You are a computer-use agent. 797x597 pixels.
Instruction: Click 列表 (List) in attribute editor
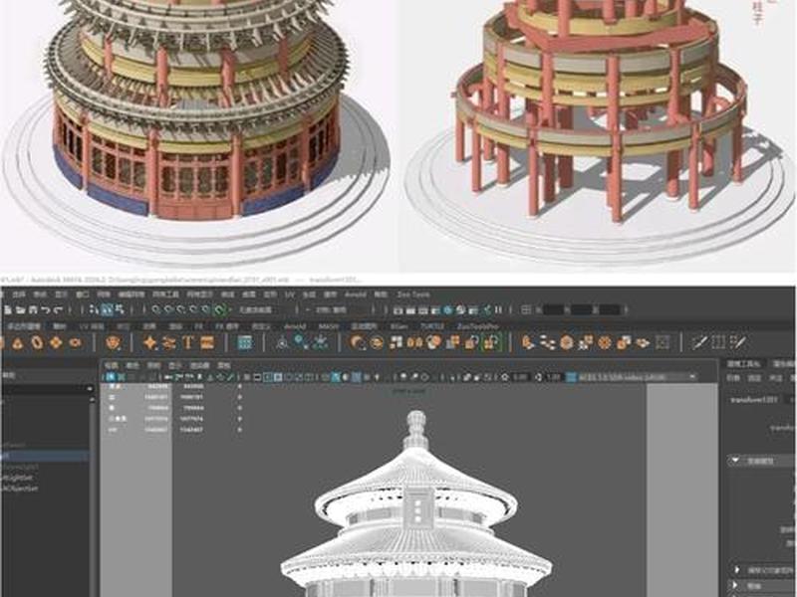click(733, 378)
